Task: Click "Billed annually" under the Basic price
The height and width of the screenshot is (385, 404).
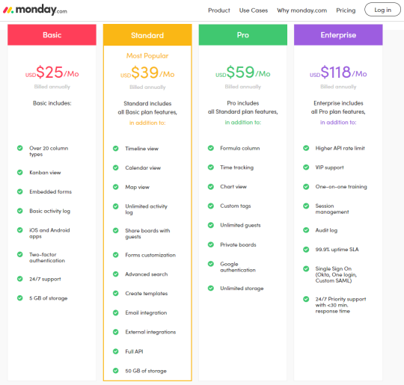Action: click(x=52, y=87)
